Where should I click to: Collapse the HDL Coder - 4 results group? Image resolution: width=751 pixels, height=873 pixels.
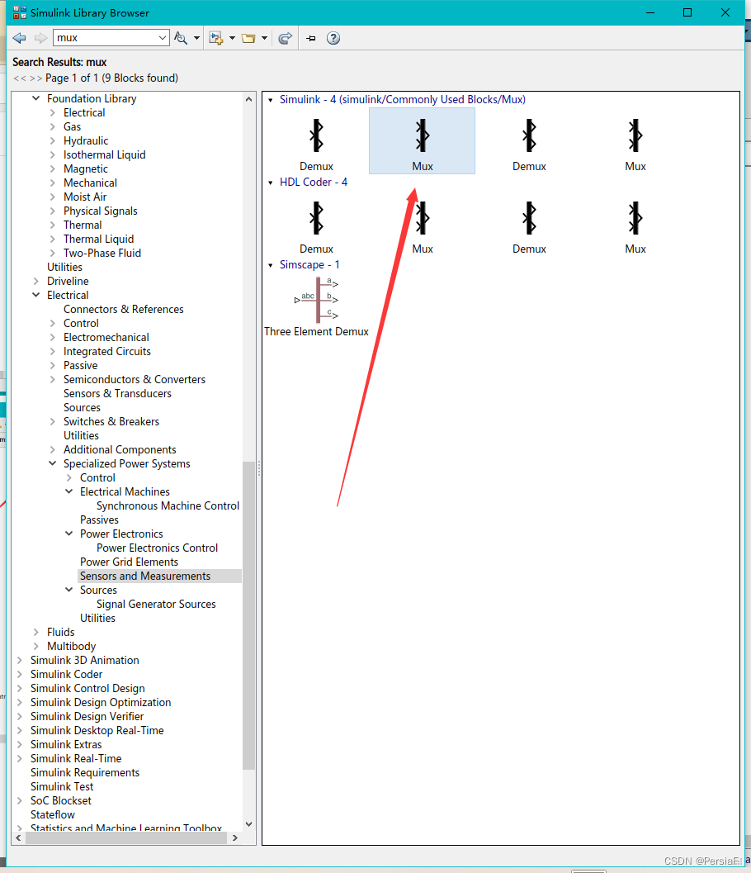click(271, 183)
